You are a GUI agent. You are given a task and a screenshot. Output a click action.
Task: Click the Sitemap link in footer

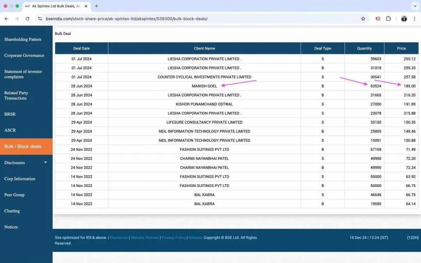[195, 238]
